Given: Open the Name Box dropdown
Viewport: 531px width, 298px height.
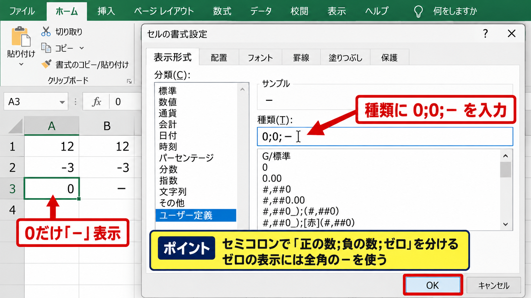Looking at the screenshot, I should pos(62,102).
